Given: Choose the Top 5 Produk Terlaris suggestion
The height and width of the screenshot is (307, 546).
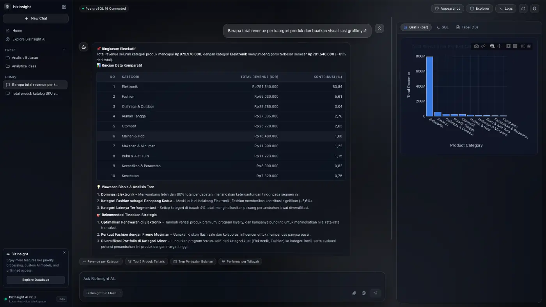Looking at the screenshot, I should (146, 261).
